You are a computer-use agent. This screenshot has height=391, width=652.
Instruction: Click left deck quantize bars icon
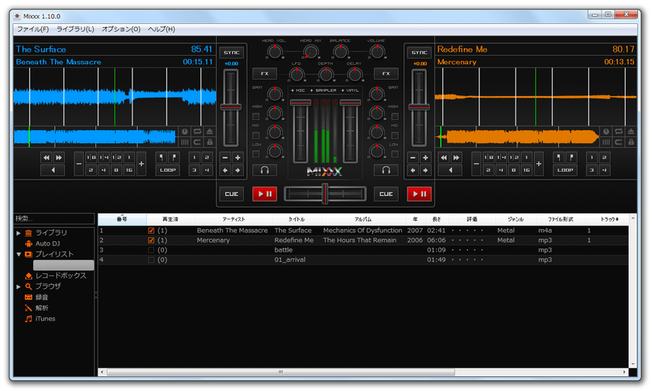[184, 142]
